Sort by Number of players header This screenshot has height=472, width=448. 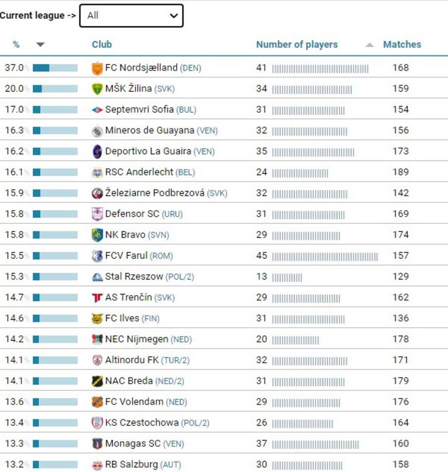pos(297,44)
